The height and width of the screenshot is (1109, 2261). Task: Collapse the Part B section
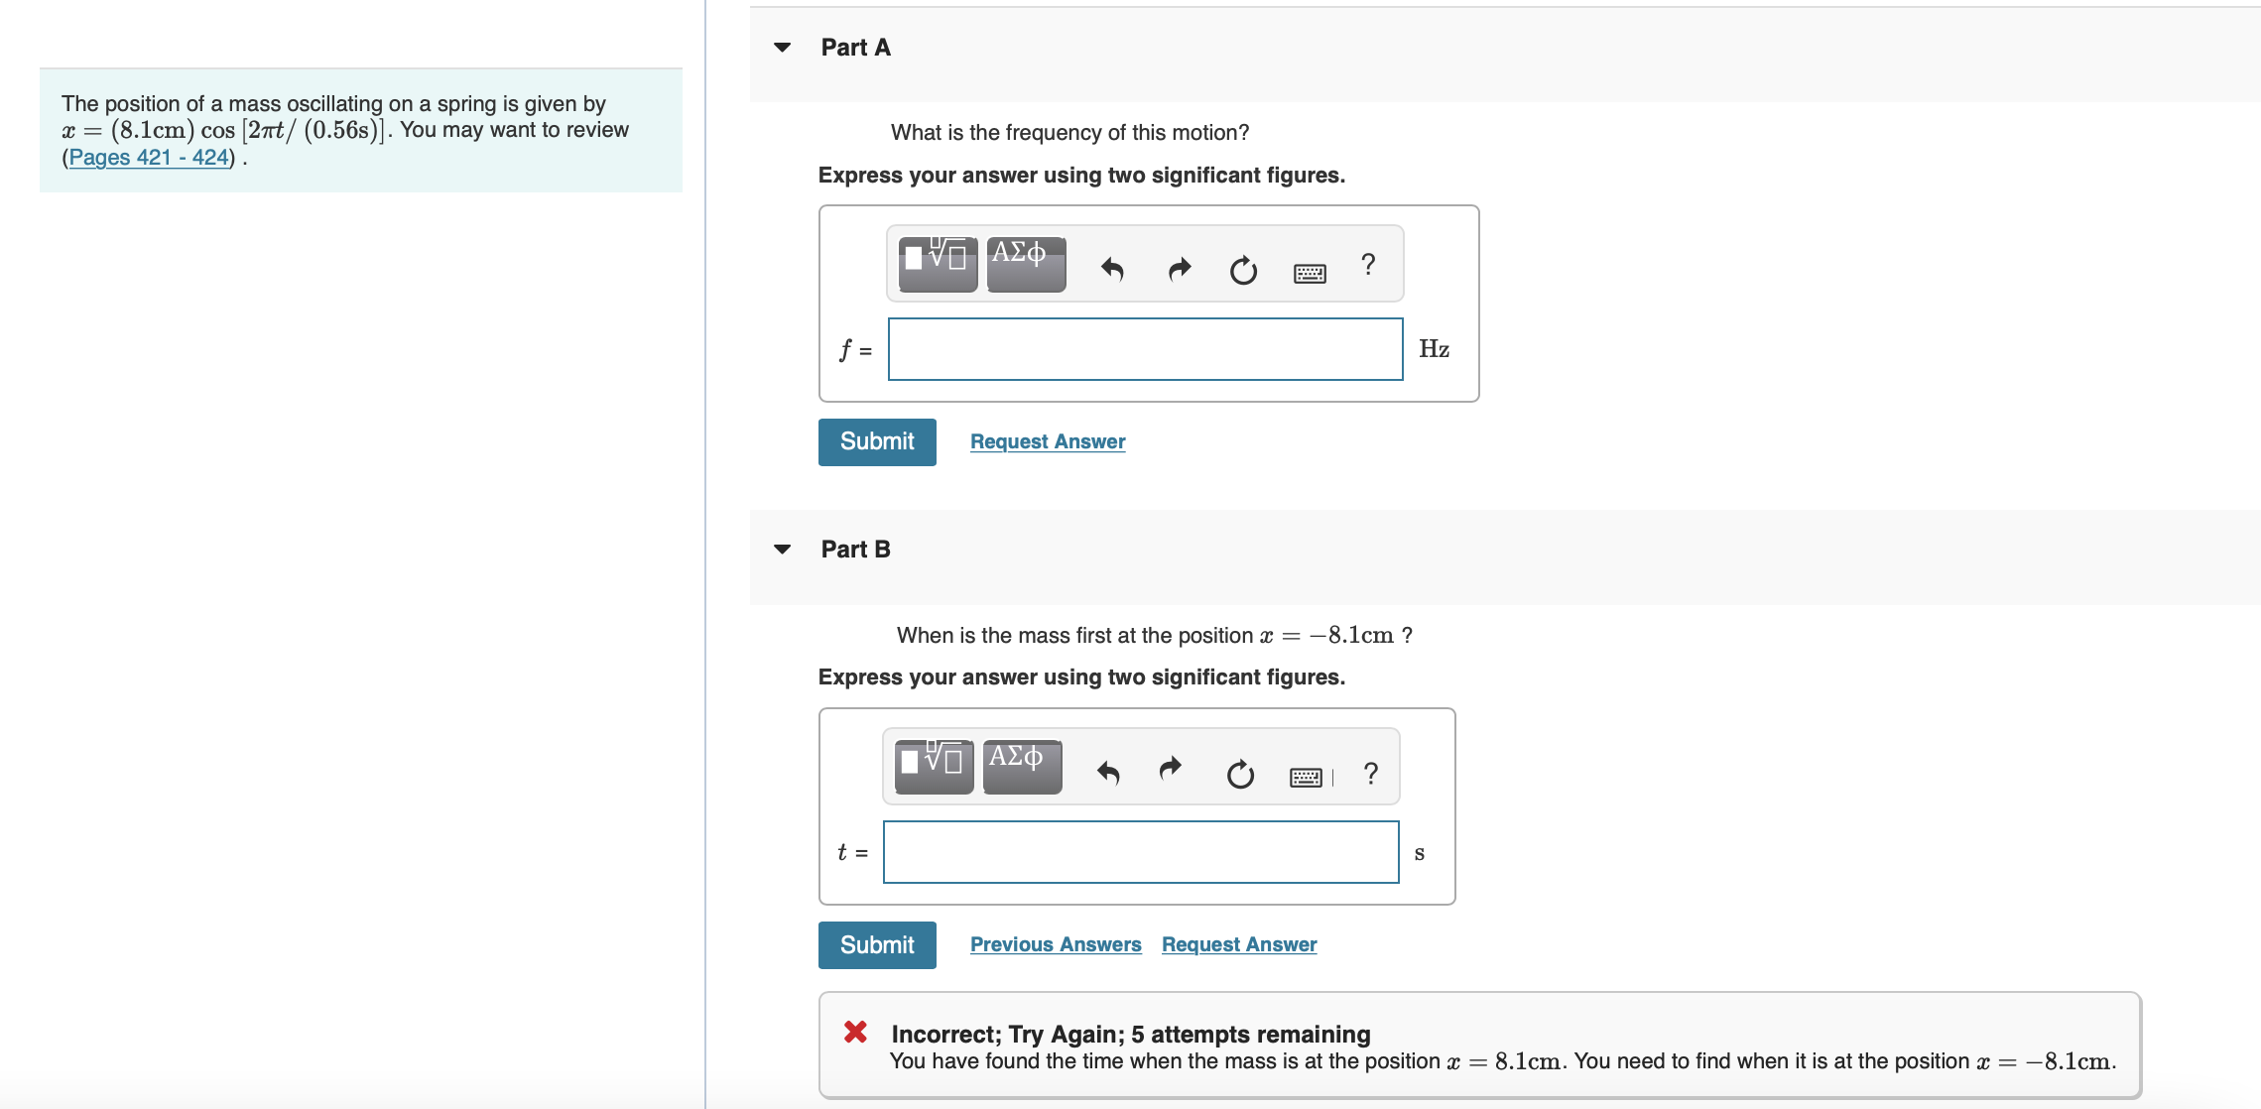tap(783, 550)
